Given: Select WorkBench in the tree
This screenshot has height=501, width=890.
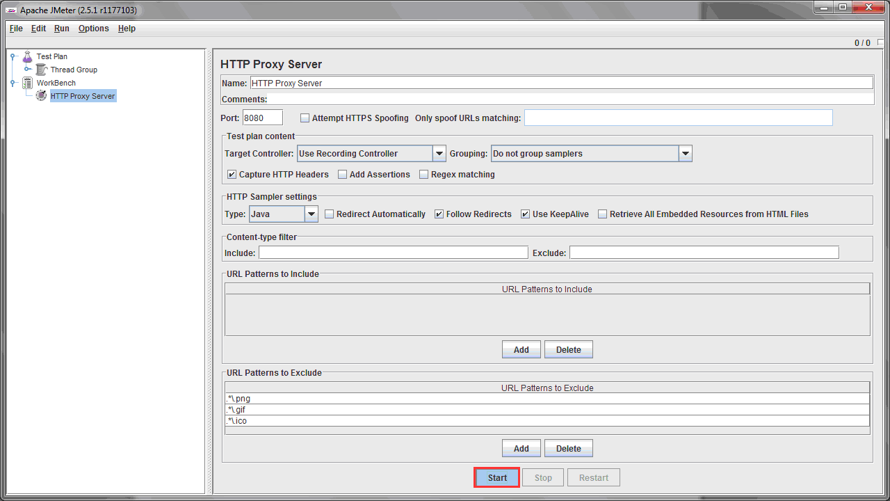Looking at the screenshot, I should click(x=56, y=83).
